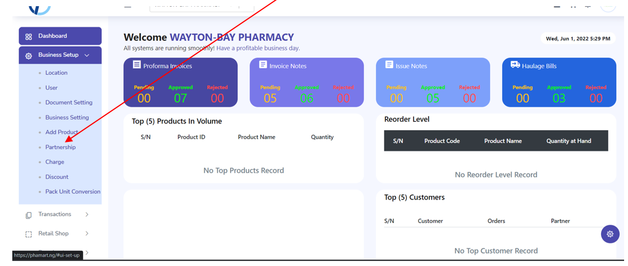Click the Proforma Invoices document icon
The width and height of the screenshot is (628, 266).
coord(137,64)
